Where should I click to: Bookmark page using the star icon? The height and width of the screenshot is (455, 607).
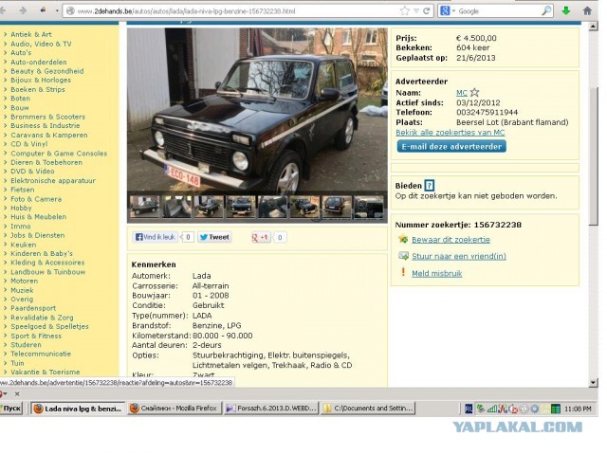pyautogui.click(x=403, y=11)
